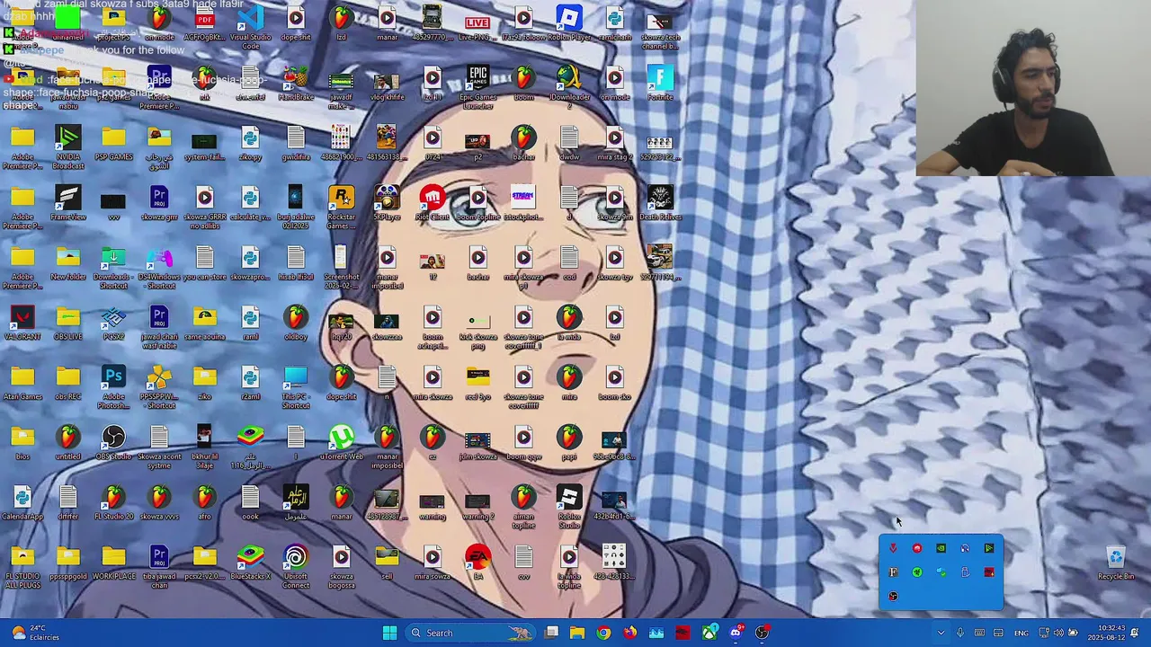Open the EA desktop shortcut
Viewport: 1151px width, 647px height.
pyautogui.click(x=477, y=563)
